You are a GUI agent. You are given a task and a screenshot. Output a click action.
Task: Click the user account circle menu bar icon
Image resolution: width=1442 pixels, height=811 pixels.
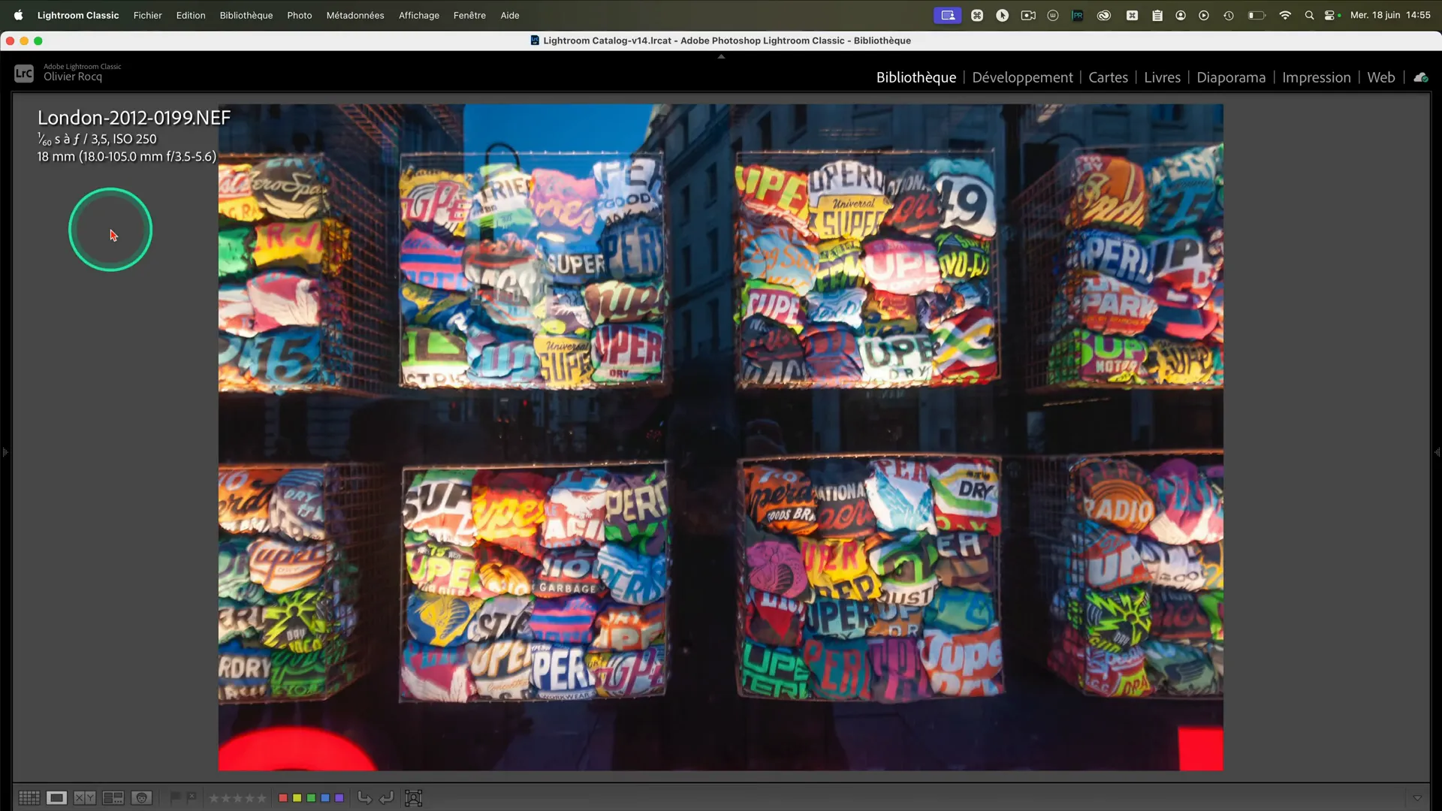coord(1180,15)
